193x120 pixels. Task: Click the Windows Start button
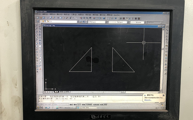coord(40,108)
